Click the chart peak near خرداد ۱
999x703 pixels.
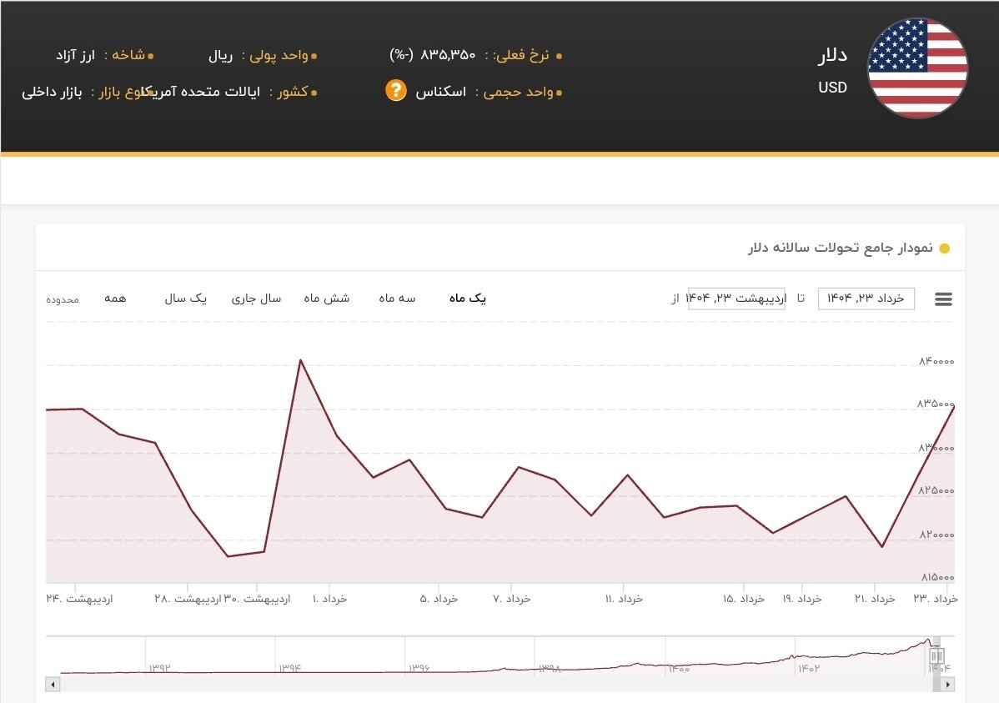pyautogui.click(x=302, y=360)
